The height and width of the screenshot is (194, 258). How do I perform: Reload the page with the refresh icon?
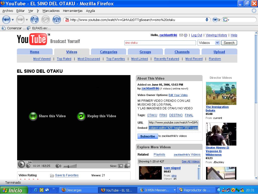click(34, 20)
